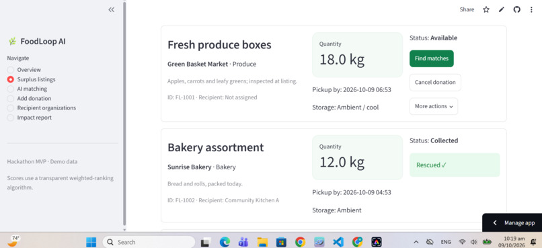The height and width of the screenshot is (248, 542).
Task: Open Task View in the taskbar
Action: coord(206,242)
